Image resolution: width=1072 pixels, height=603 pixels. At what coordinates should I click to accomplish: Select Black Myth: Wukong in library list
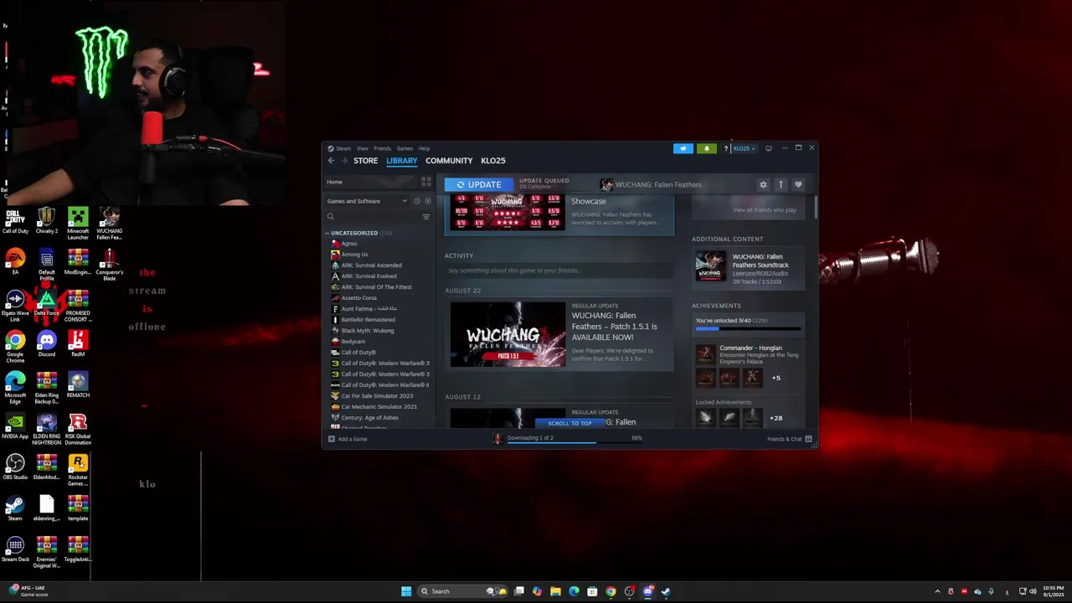click(368, 331)
